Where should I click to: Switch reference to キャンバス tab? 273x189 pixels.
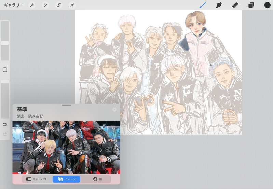pyautogui.click(x=37, y=179)
